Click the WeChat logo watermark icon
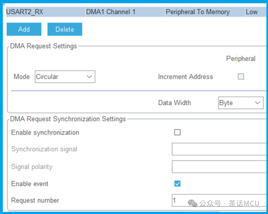This screenshot has height=214, width=268. pyautogui.click(x=193, y=203)
